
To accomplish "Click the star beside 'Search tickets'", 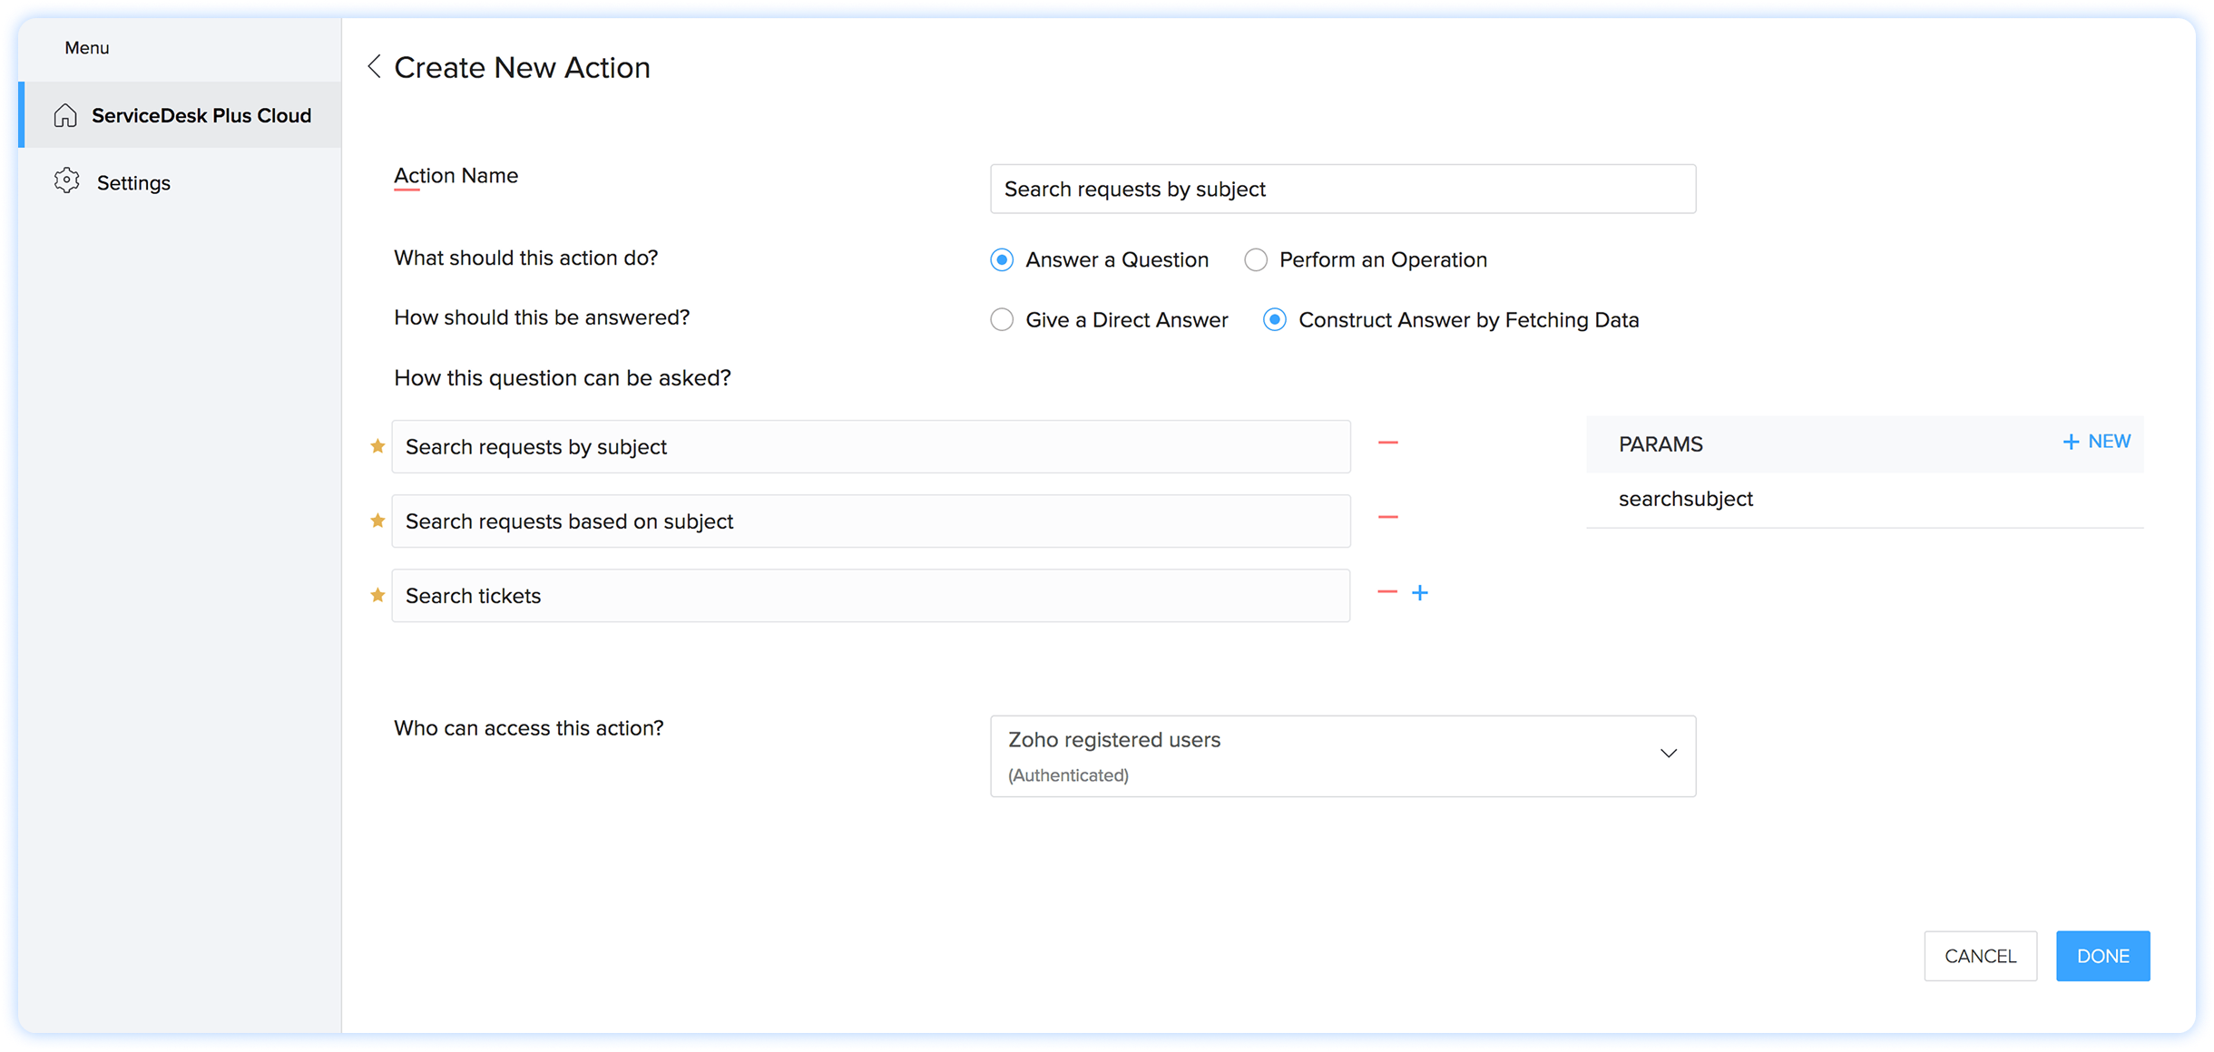I will click(377, 595).
